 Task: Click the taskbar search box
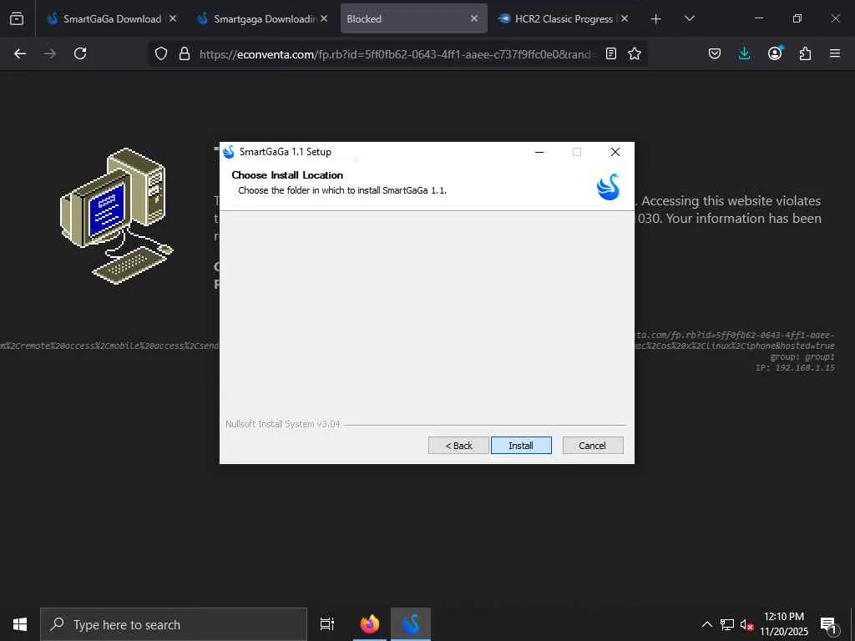pyautogui.click(x=174, y=624)
